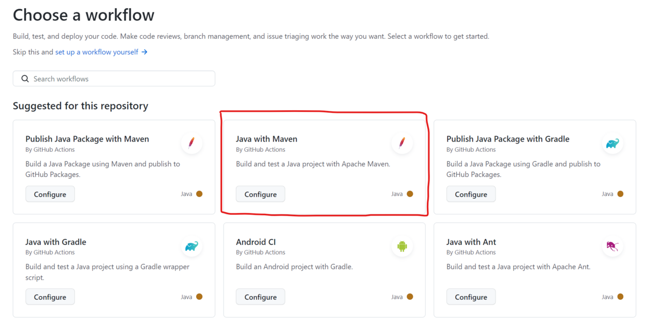Click the Java language dot on Java with Maven card
Viewport: 645px width, 324px height.
(410, 194)
